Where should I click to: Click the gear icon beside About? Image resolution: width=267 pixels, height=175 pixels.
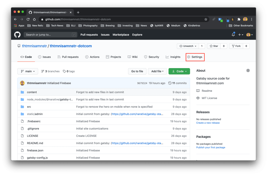[248, 71]
